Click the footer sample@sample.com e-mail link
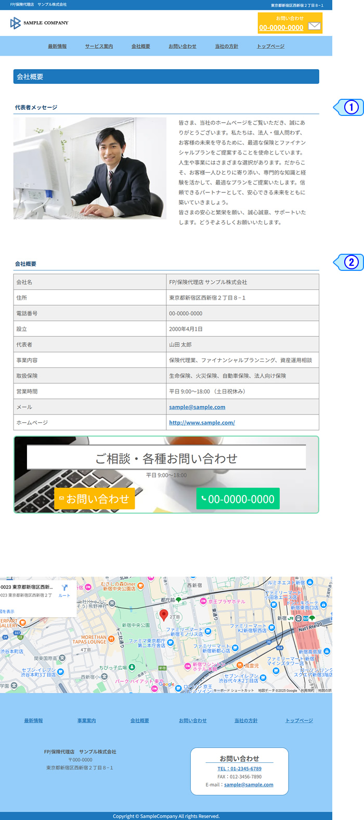 click(x=249, y=785)
